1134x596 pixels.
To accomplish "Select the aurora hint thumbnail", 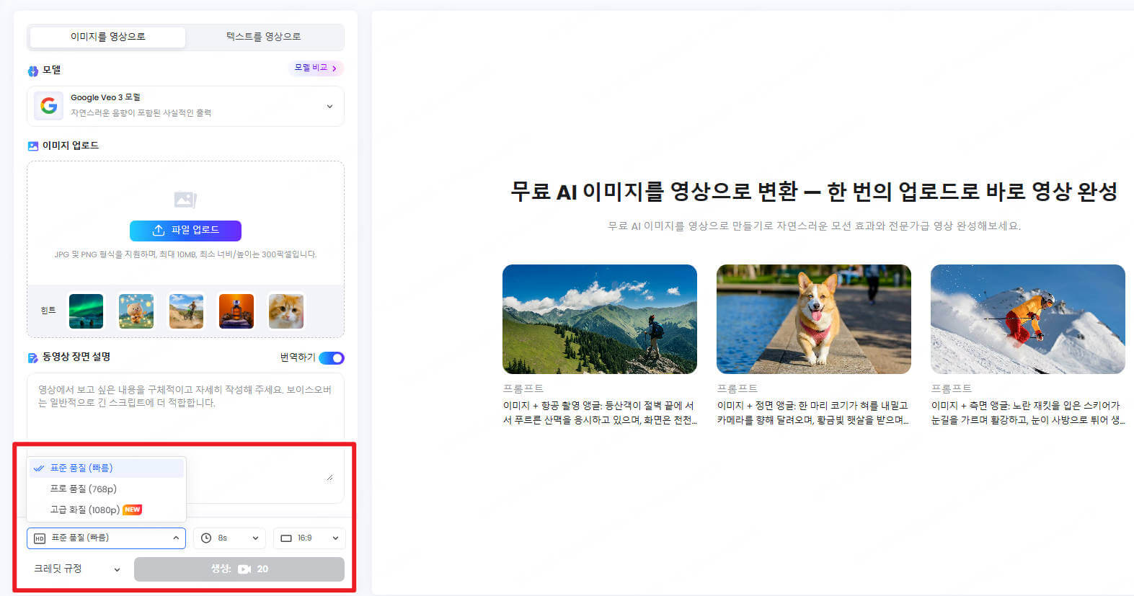I will coord(86,311).
